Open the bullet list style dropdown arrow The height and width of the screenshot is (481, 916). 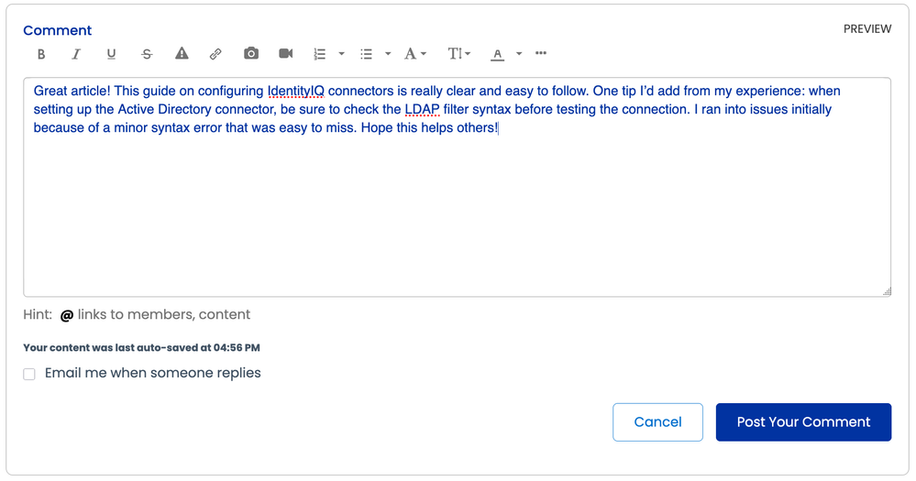click(x=388, y=54)
